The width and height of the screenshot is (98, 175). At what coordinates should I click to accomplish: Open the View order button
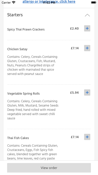pos(49,168)
